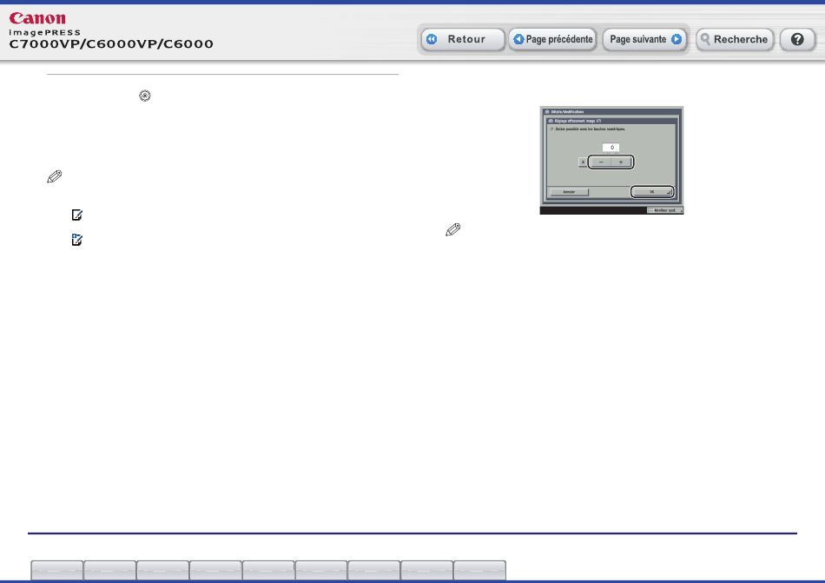Screen dimensions: 825x583
Task: Click the pencil icon below the touch-panel illustration
Action: [453, 230]
